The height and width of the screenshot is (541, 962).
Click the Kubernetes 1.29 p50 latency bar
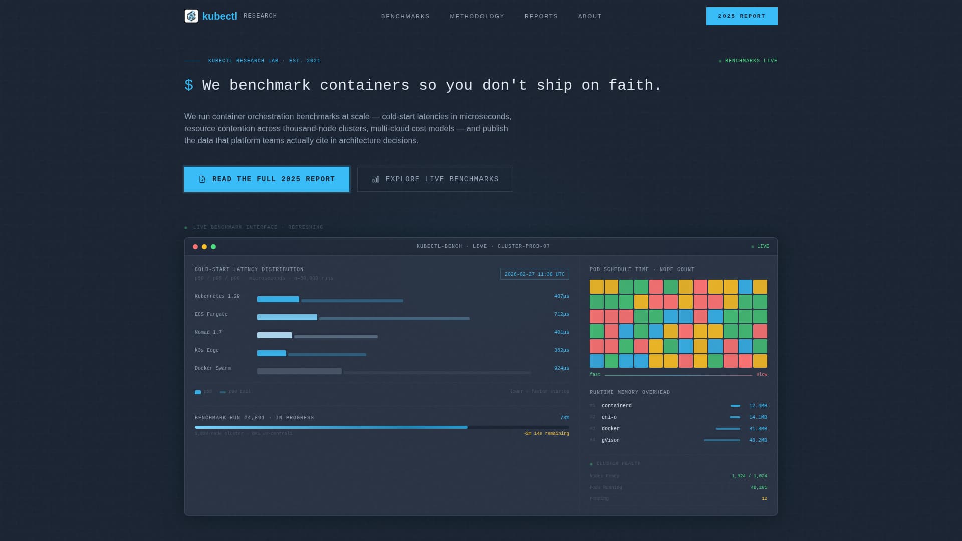tap(278, 299)
